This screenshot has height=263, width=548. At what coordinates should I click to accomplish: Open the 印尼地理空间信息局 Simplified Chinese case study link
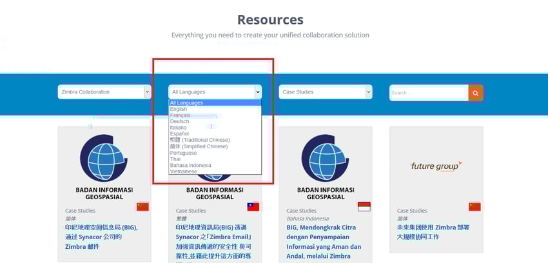point(101,237)
